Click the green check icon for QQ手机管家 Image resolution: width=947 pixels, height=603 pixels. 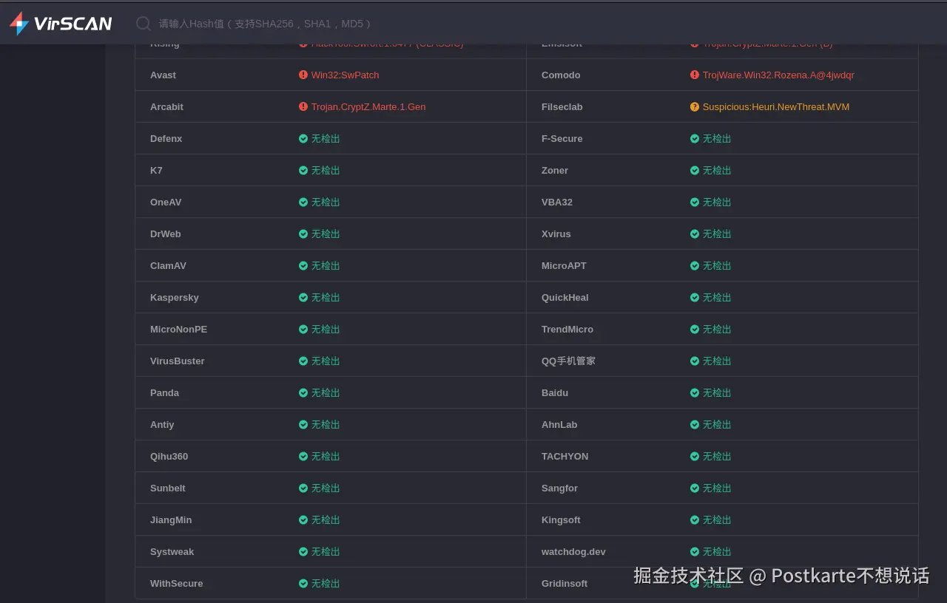[x=695, y=361]
